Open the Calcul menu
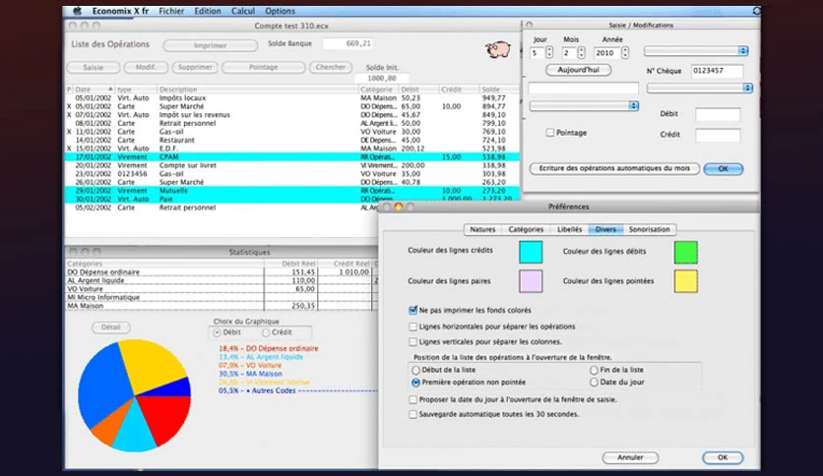Image resolution: width=823 pixels, height=476 pixels. [x=243, y=11]
